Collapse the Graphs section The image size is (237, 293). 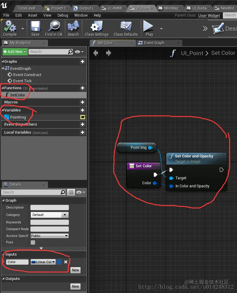2,61
